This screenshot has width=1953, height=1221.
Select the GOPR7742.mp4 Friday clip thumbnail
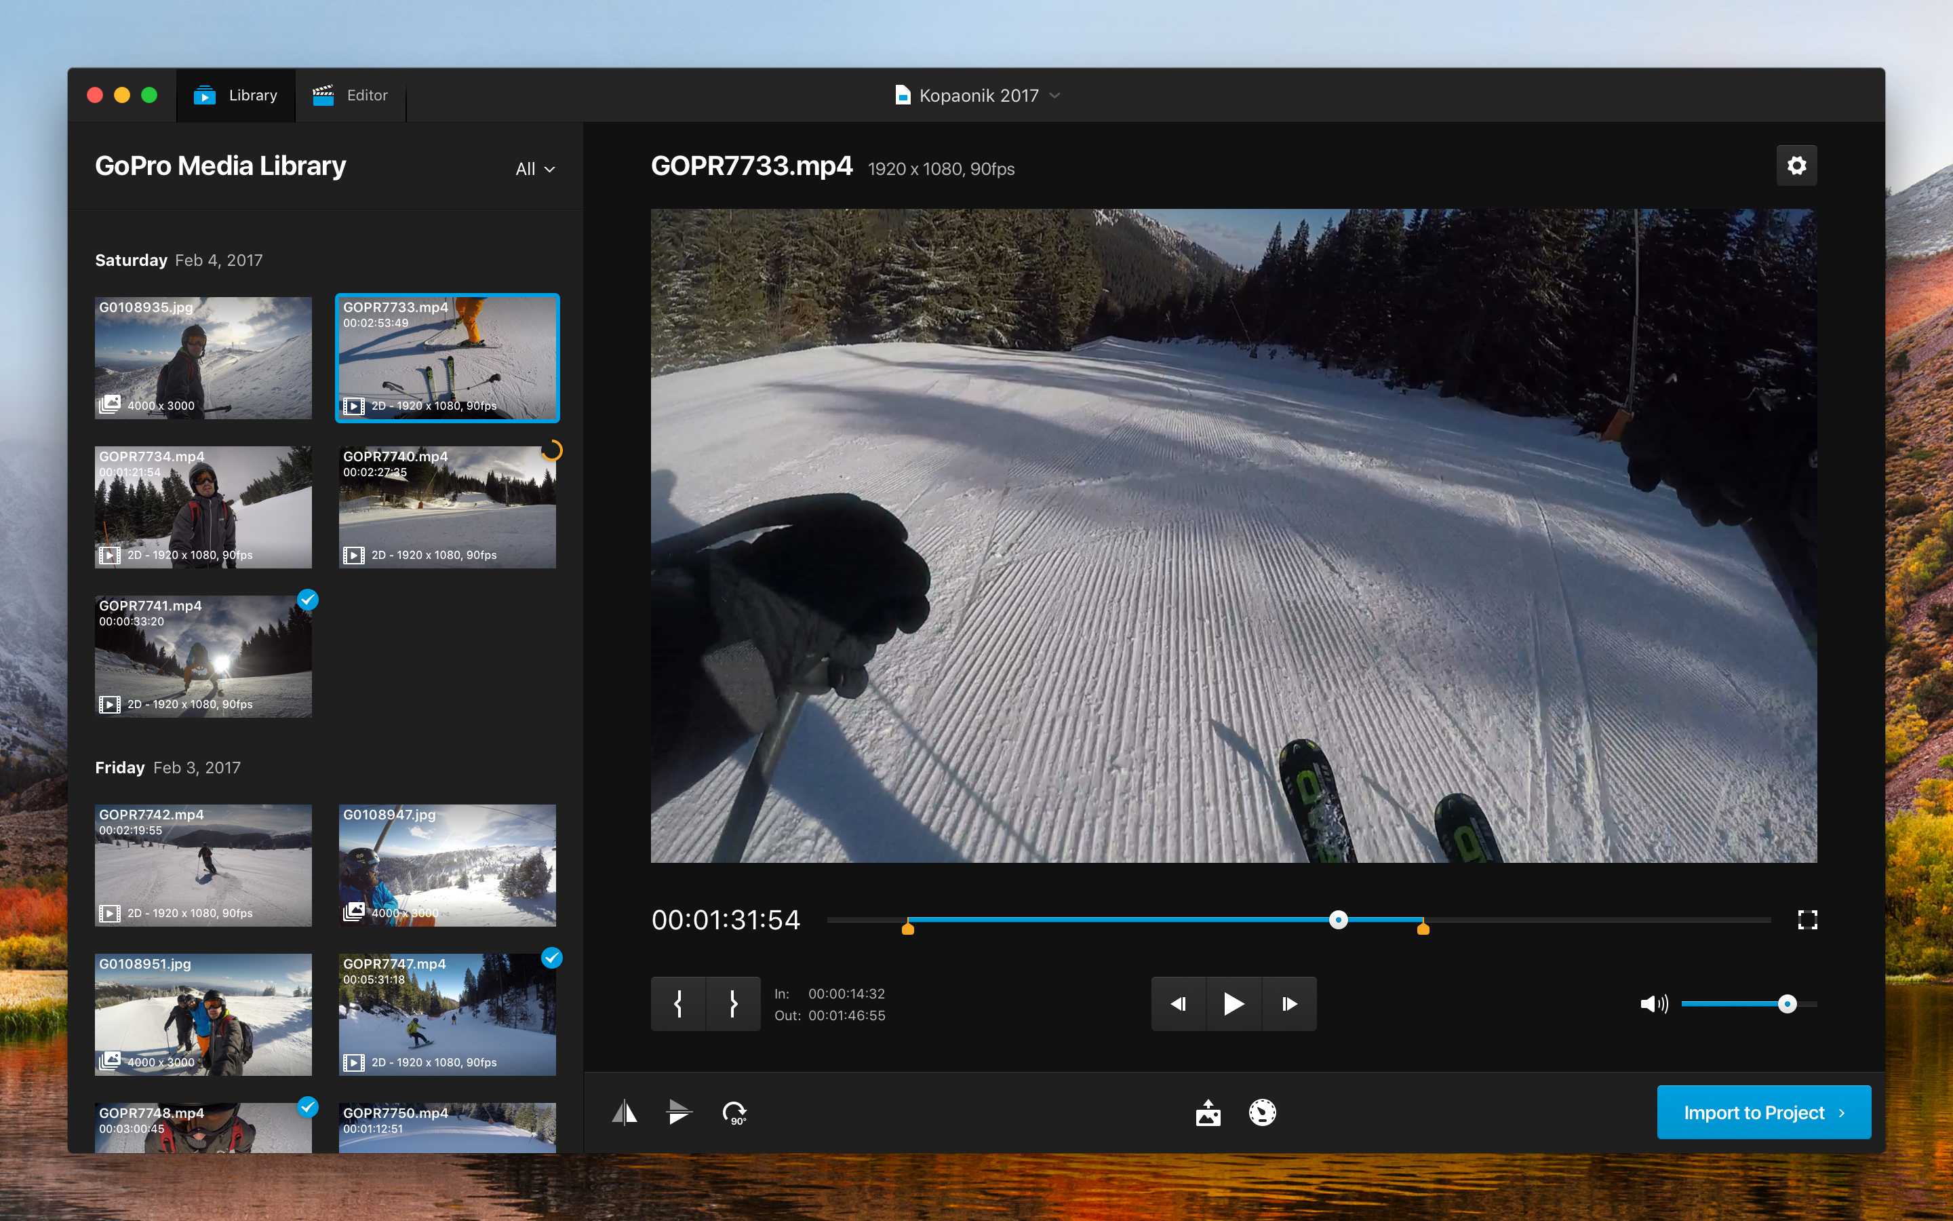click(204, 864)
